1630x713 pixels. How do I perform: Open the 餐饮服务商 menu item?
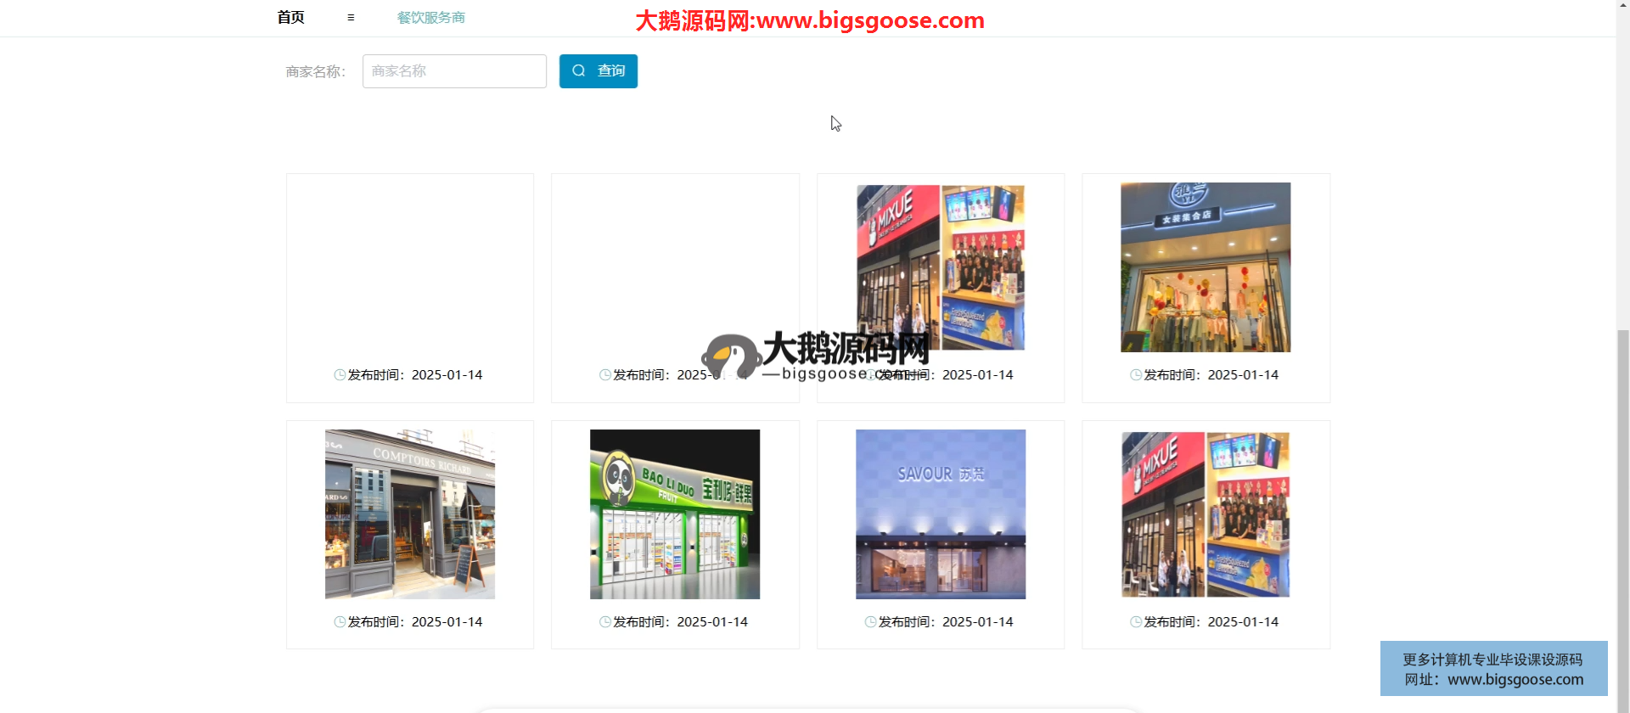430,18
